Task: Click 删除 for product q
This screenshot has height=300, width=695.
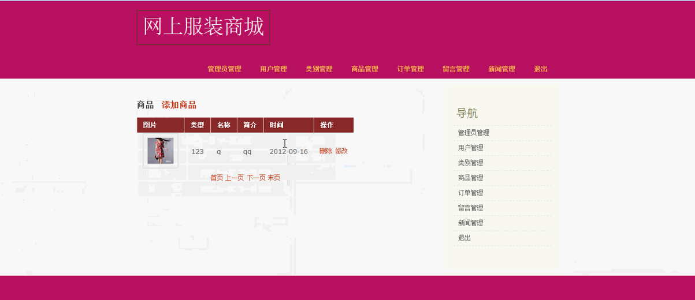Action: click(x=326, y=151)
